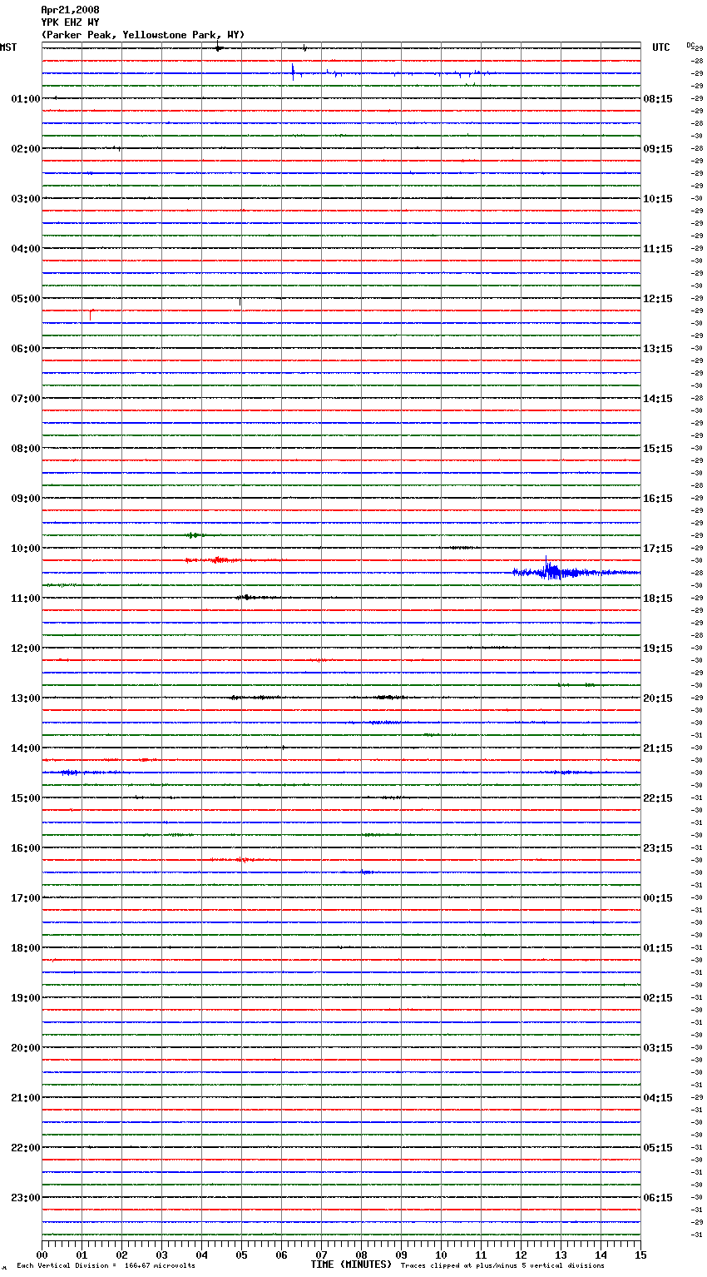Click the '03:00' MST row label
The width and height of the screenshot is (707, 1277).
pyautogui.click(x=26, y=199)
